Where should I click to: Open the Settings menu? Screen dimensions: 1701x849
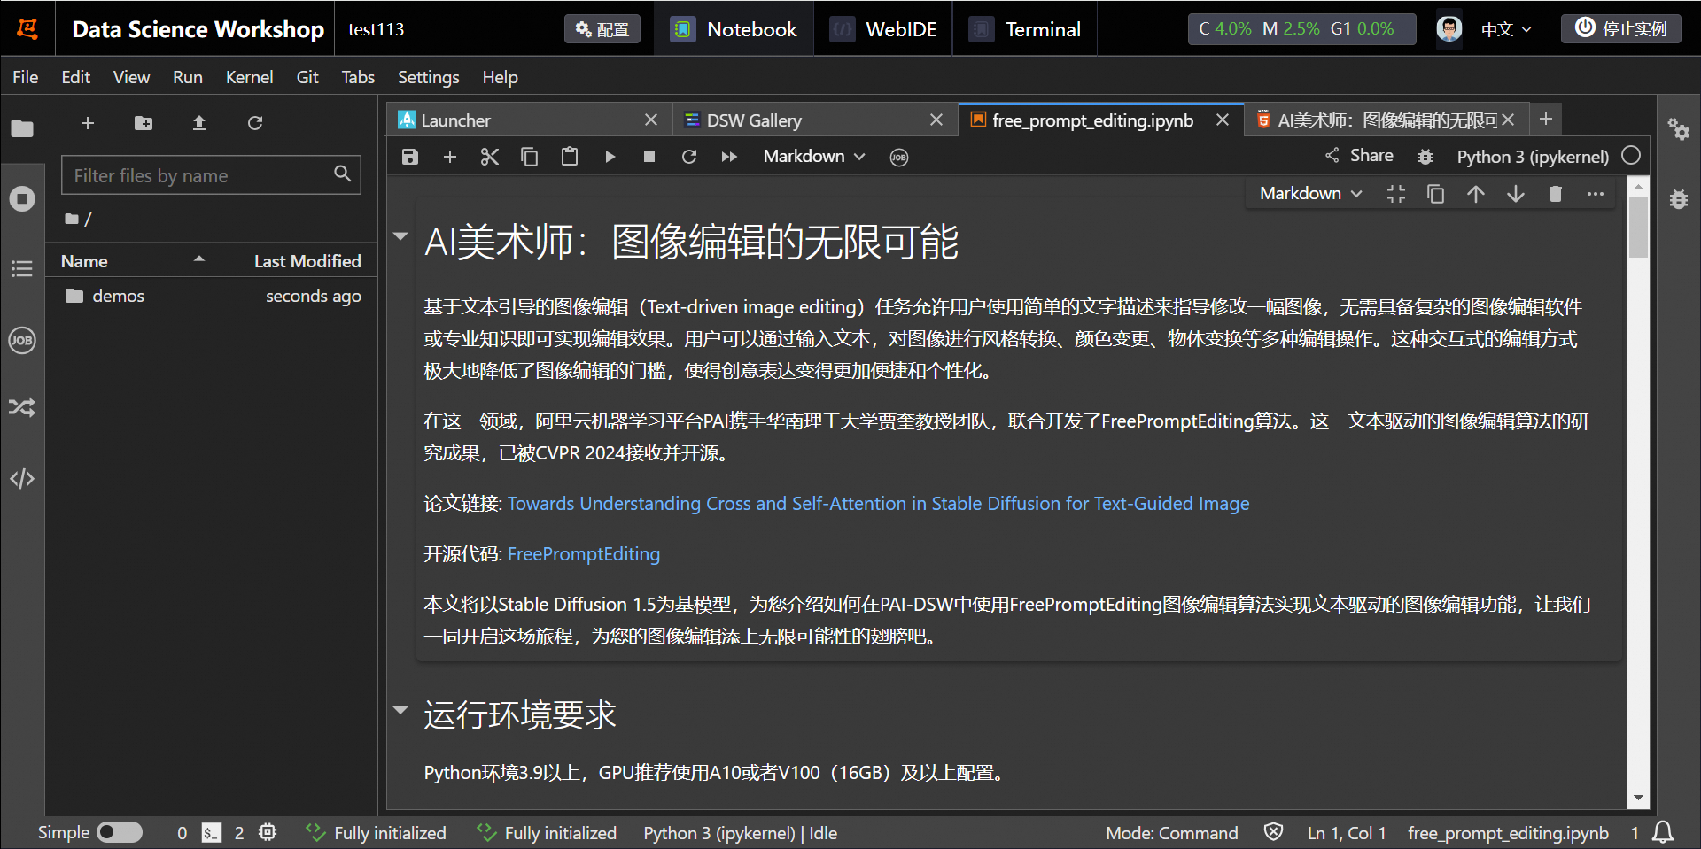click(428, 77)
